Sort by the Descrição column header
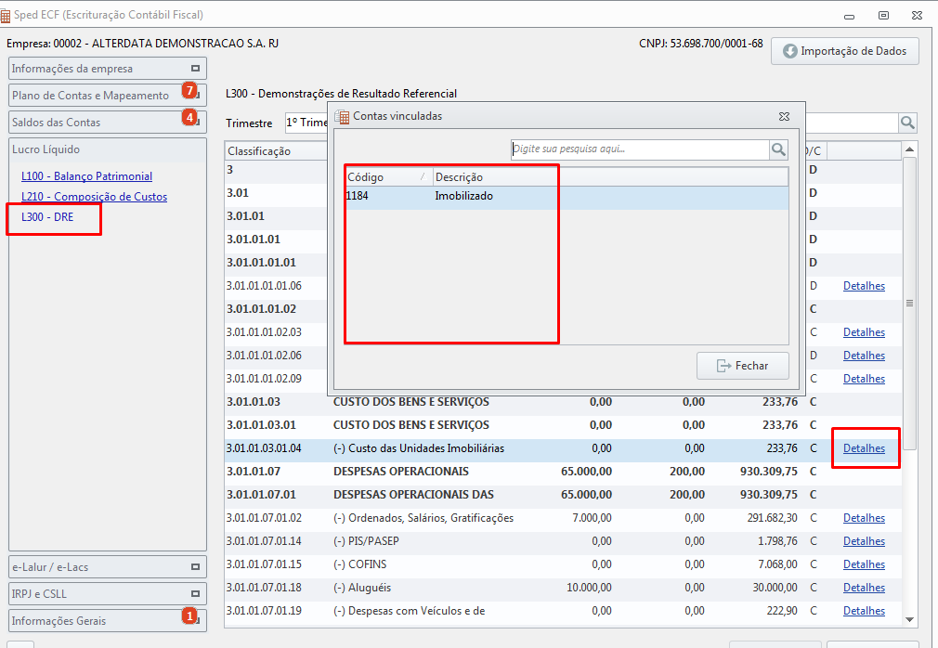 [610, 177]
